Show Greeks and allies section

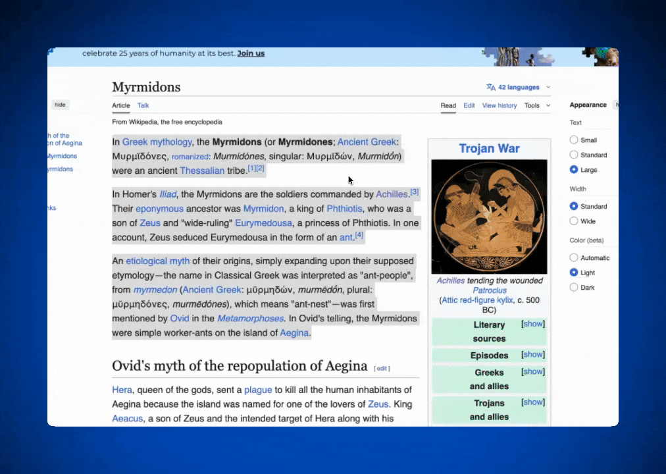(x=532, y=371)
